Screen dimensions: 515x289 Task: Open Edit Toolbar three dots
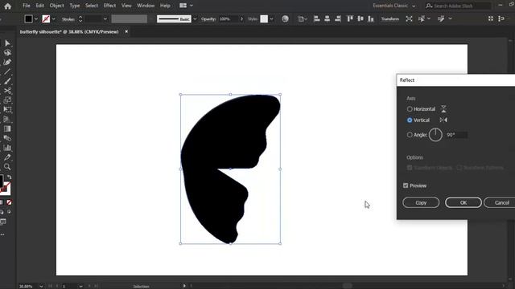pos(2,234)
